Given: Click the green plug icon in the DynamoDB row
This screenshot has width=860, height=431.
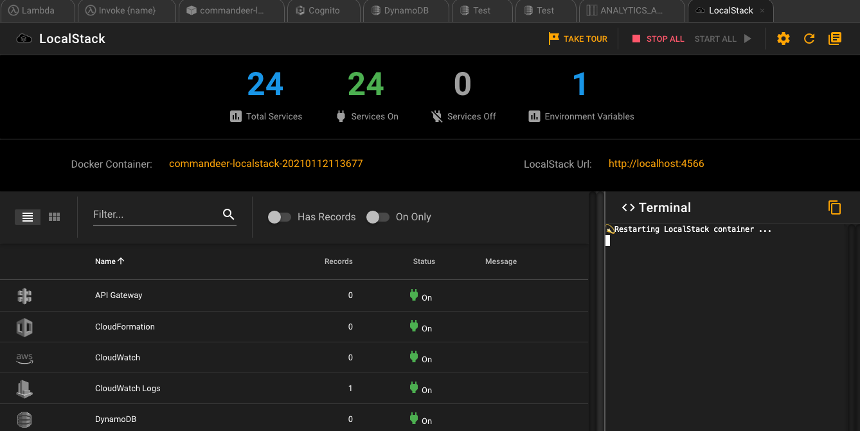Looking at the screenshot, I should coord(414,418).
